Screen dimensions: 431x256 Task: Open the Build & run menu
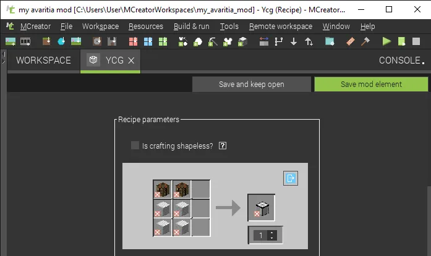191,27
